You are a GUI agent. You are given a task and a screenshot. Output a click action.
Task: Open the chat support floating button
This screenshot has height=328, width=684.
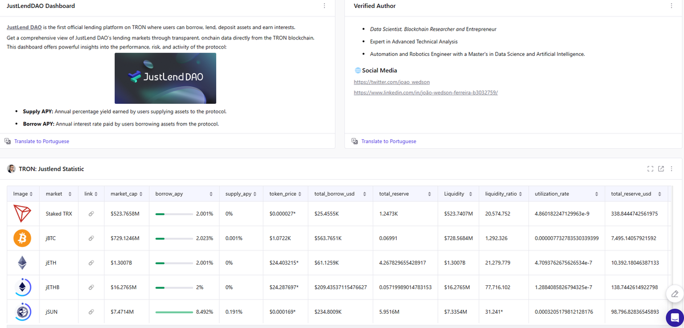pyautogui.click(x=674, y=317)
